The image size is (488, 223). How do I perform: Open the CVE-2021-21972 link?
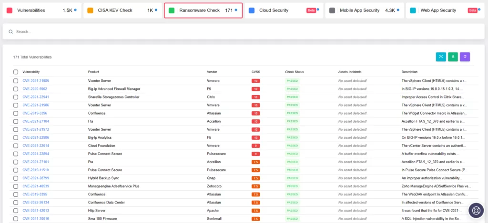click(x=36, y=129)
